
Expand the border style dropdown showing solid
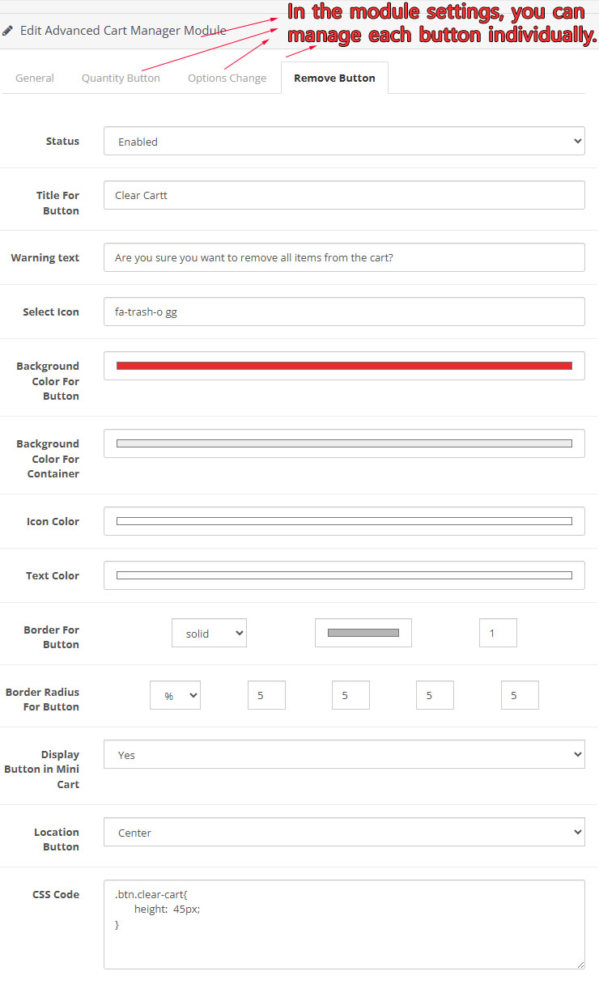click(x=209, y=634)
